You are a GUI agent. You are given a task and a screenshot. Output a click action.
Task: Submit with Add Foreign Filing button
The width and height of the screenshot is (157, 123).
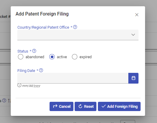119,106
